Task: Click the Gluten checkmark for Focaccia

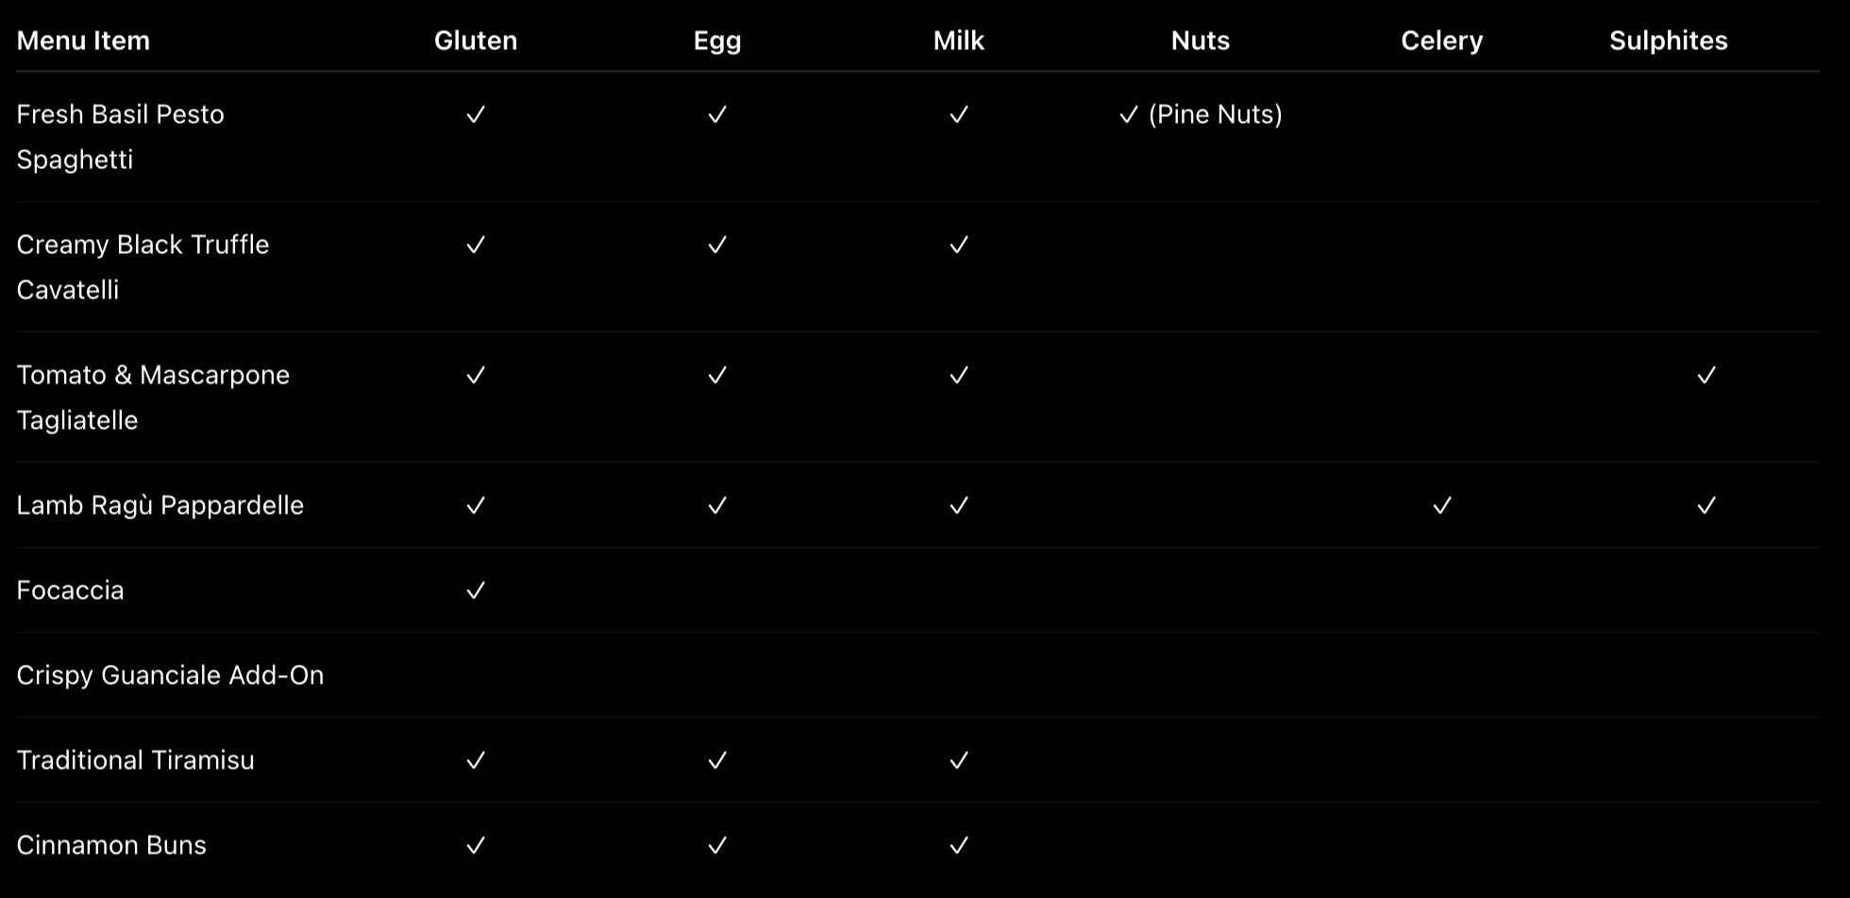Action: (x=476, y=590)
